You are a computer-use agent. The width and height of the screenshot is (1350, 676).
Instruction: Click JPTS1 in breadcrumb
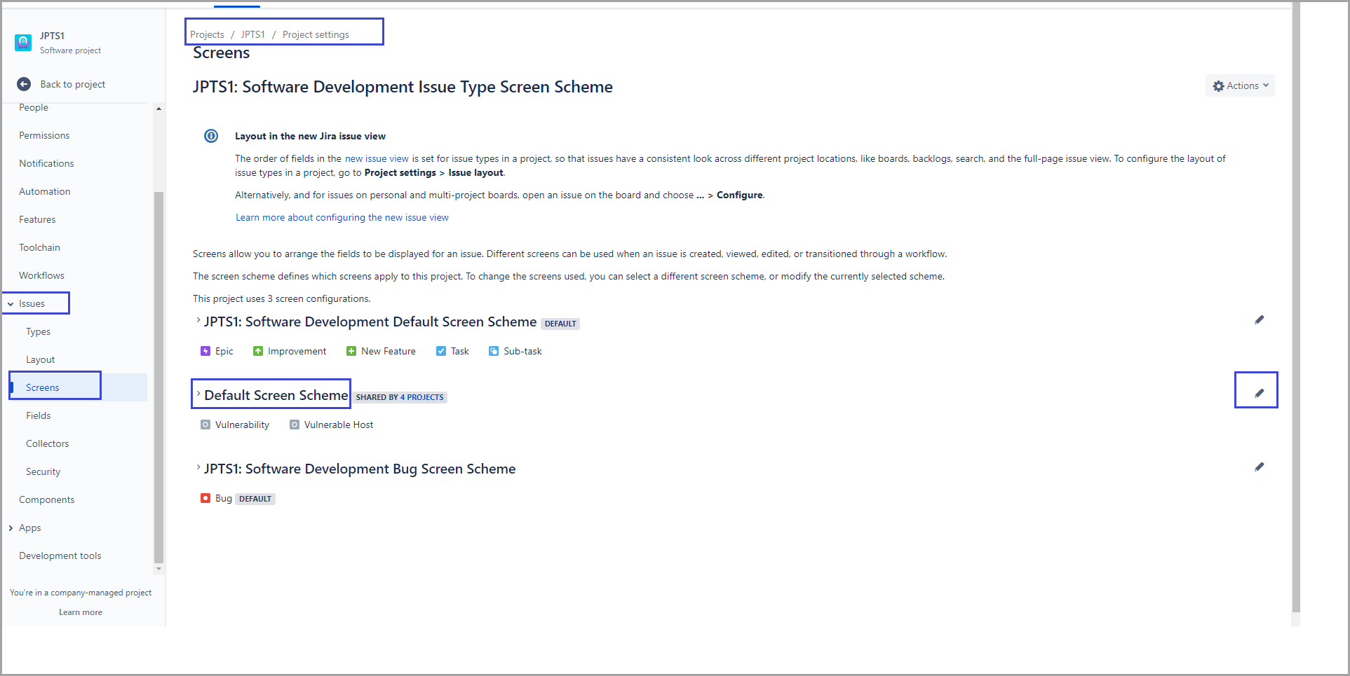[x=252, y=34]
